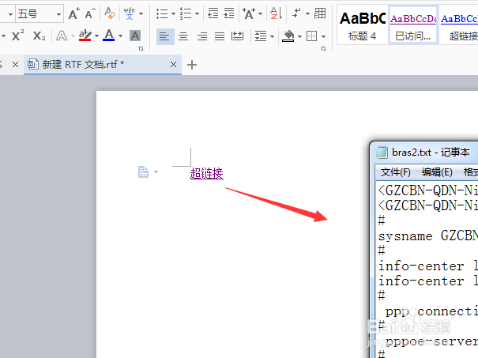Screen dimensions: 478x358
Task: Increase paragraph indent
Action: click(x=229, y=13)
